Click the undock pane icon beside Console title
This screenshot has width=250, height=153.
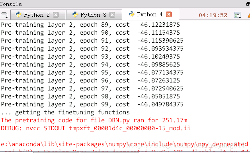pos(248,4)
